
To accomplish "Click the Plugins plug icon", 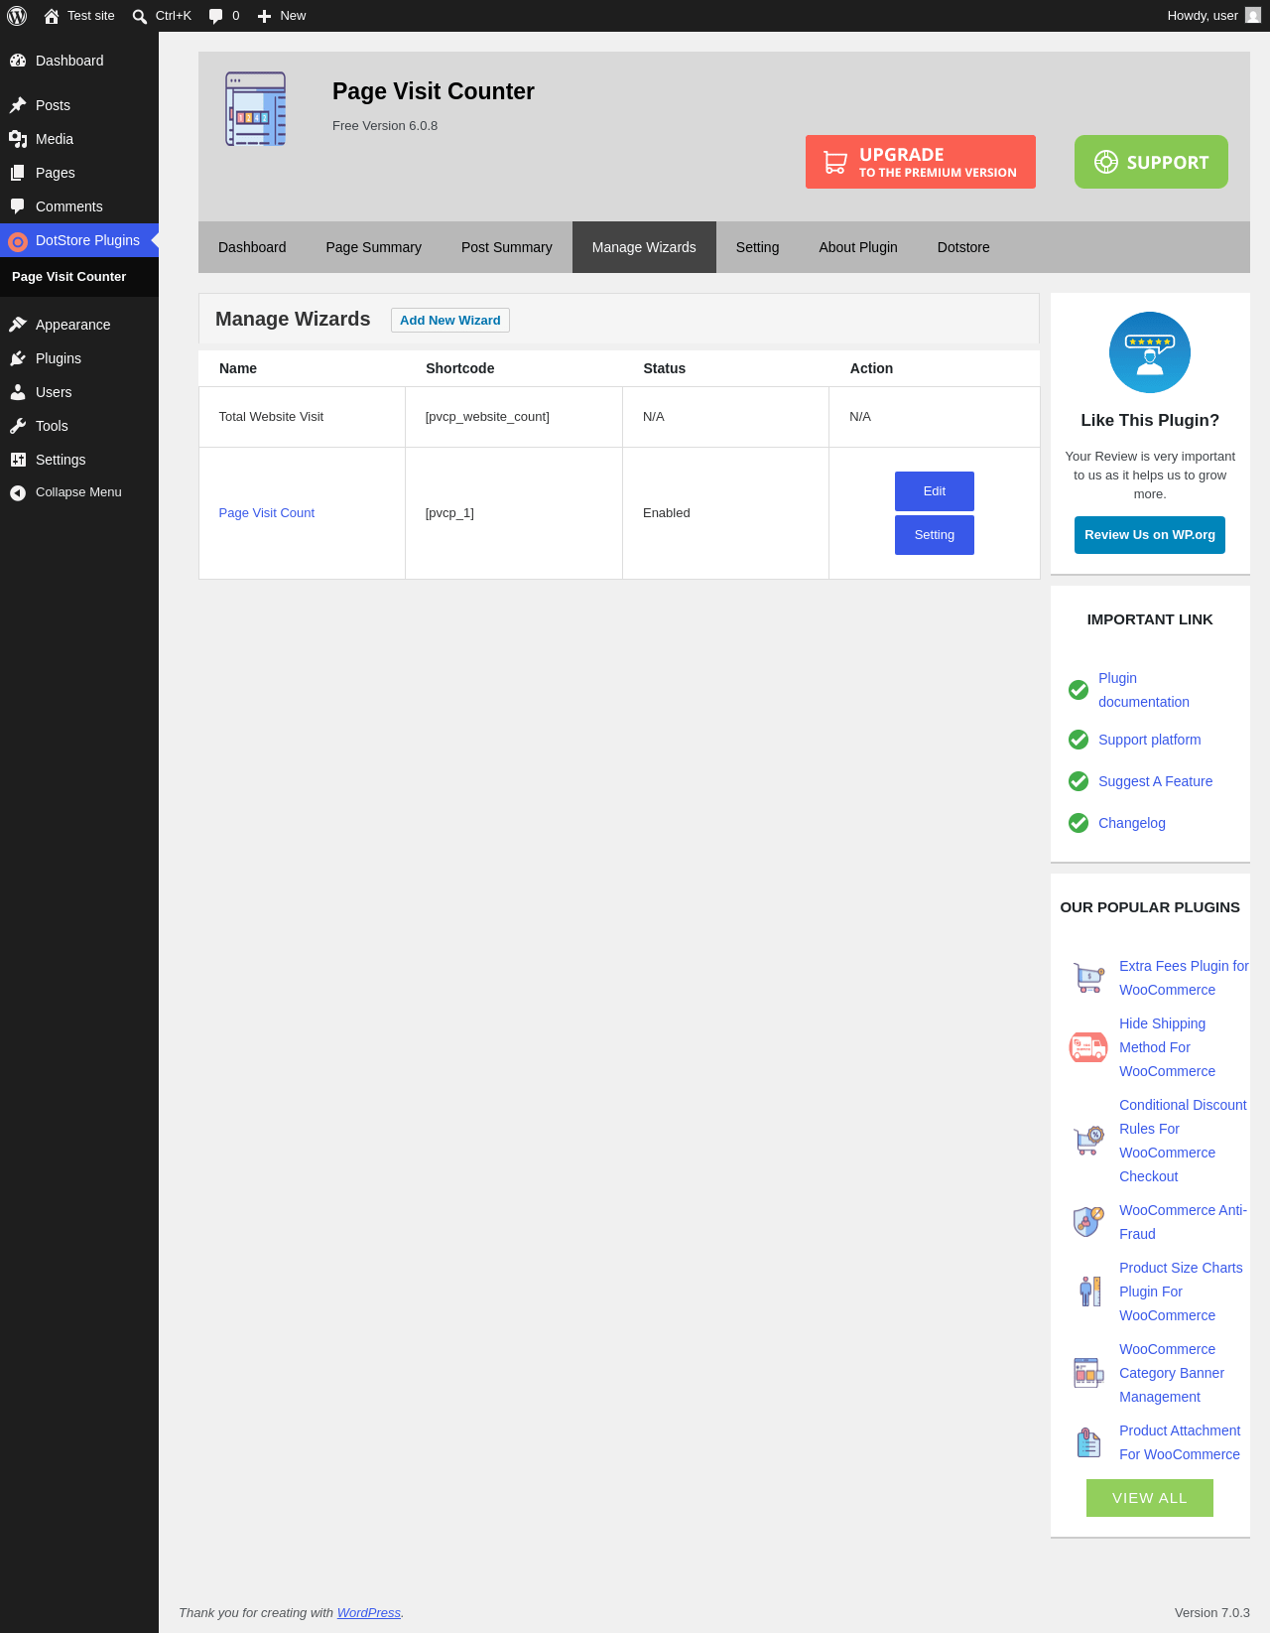I will point(18,358).
